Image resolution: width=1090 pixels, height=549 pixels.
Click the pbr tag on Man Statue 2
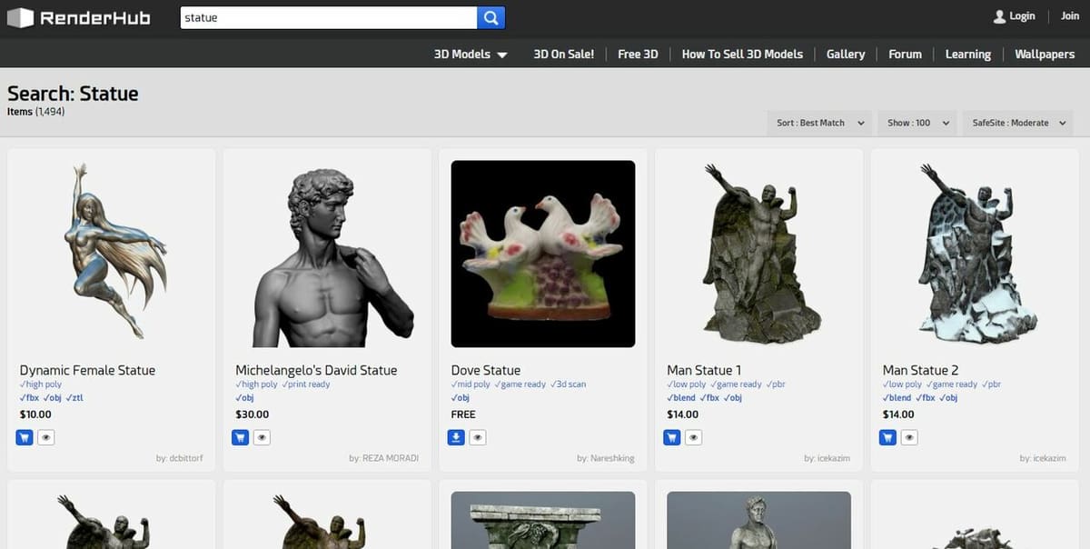tap(991, 384)
